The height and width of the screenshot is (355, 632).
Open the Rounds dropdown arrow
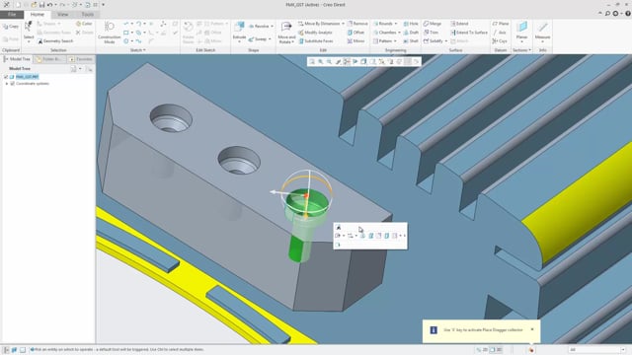[396, 24]
